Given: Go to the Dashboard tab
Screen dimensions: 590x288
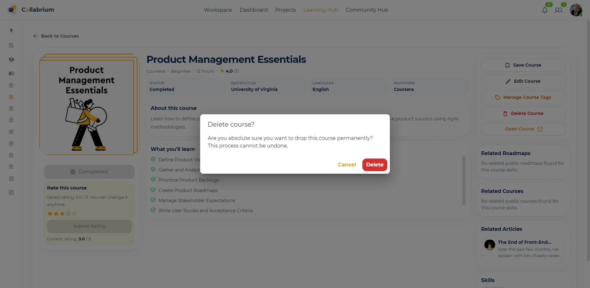Looking at the screenshot, I should (x=254, y=10).
